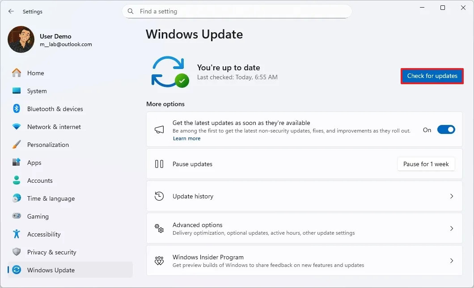Open the Home section icon
This screenshot has height=288, width=474.
[x=17, y=73]
